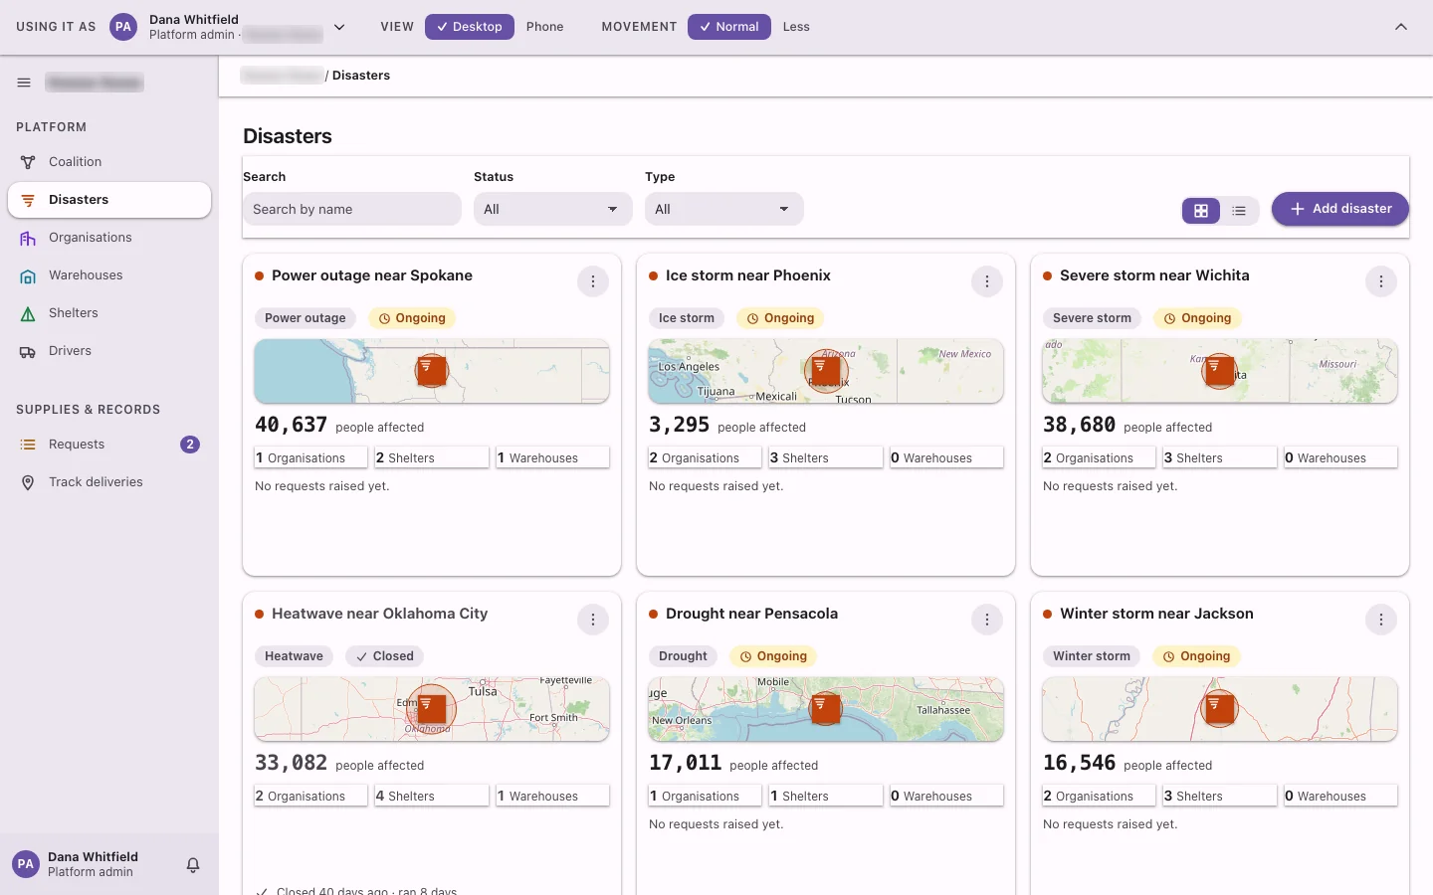Viewport: 1433px width, 895px height.
Task: Click the notification bell icon
Action: pyautogui.click(x=193, y=865)
